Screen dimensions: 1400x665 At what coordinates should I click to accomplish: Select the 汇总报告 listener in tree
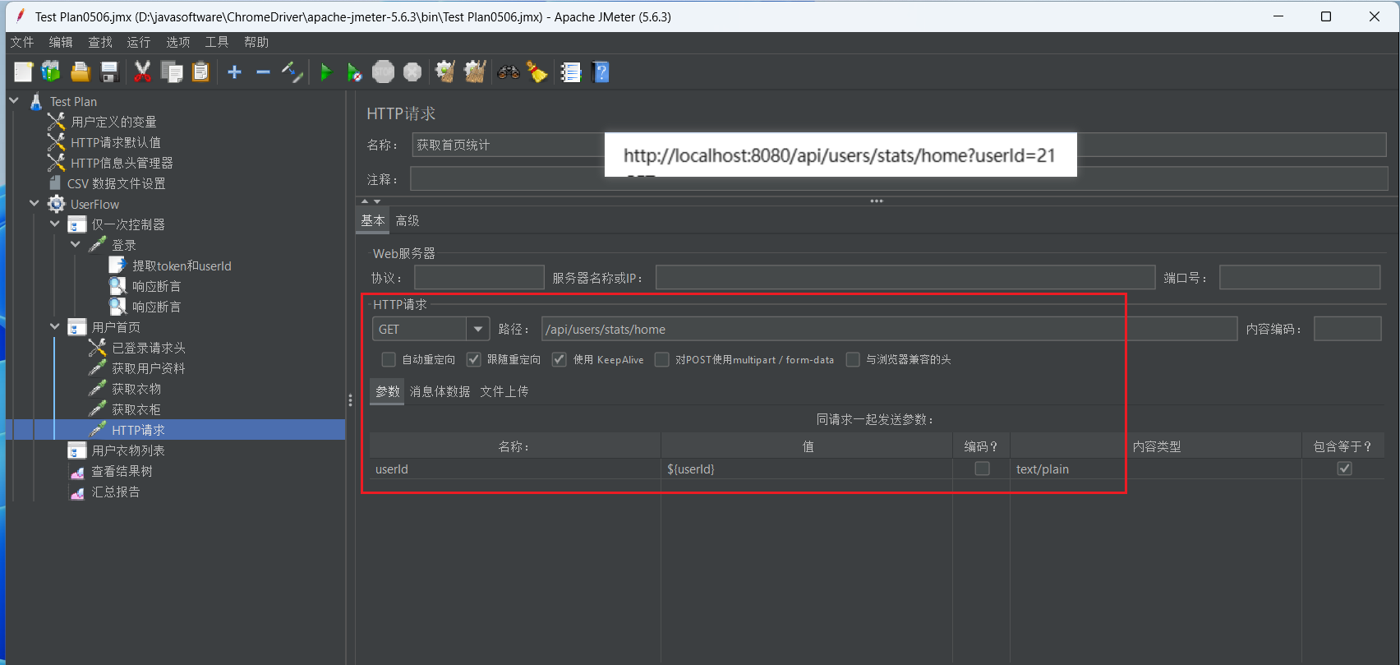(x=115, y=492)
